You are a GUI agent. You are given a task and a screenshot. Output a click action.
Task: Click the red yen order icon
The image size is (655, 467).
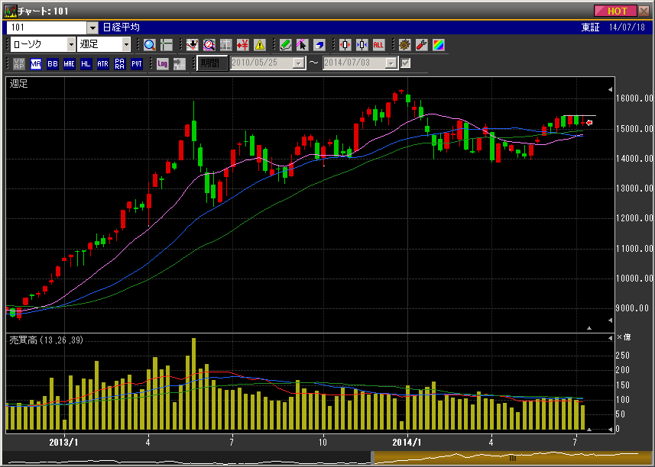pos(243,44)
